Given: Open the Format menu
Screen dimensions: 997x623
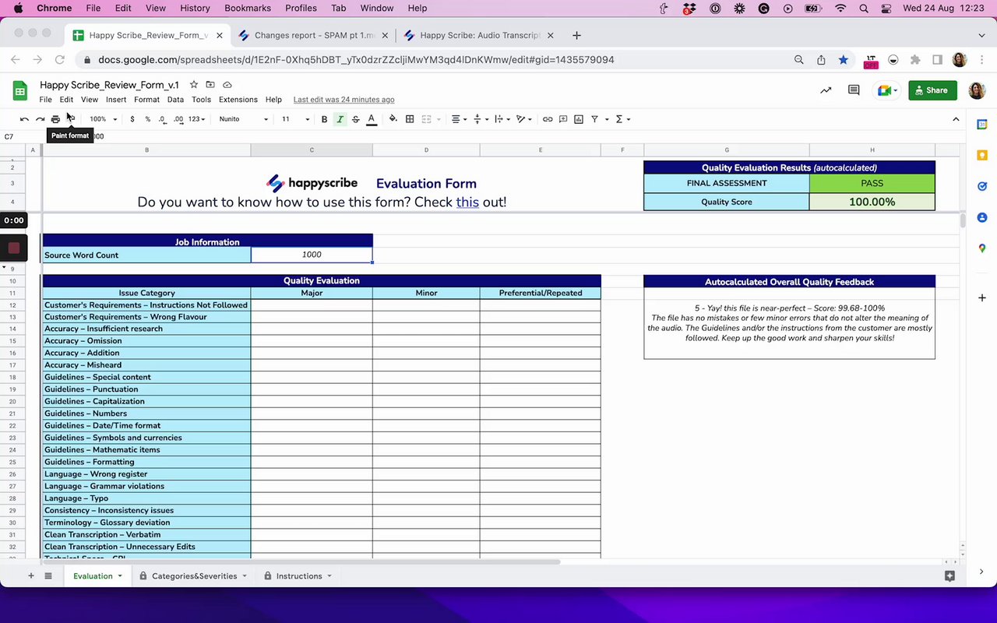Looking at the screenshot, I should (x=146, y=100).
